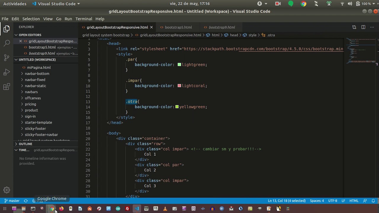Open the editor More Actions ellipsis

[372, 27]
